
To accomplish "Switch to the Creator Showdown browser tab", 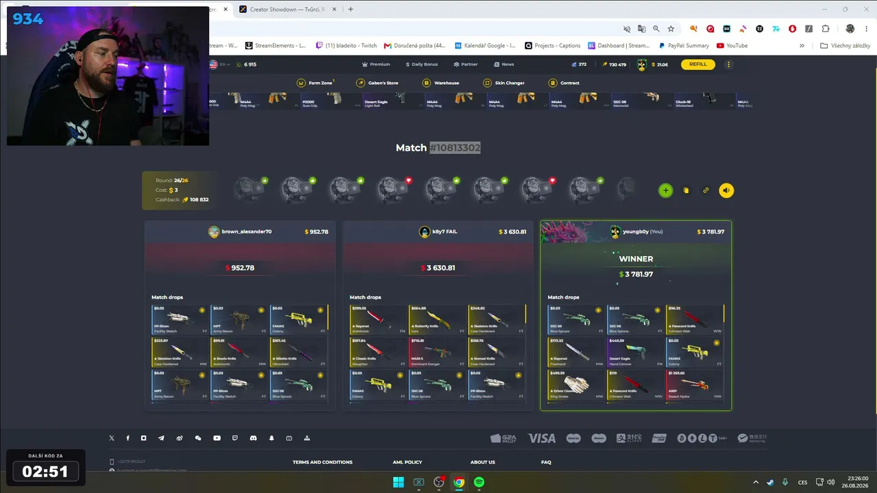I will click(x=288, y=9).
